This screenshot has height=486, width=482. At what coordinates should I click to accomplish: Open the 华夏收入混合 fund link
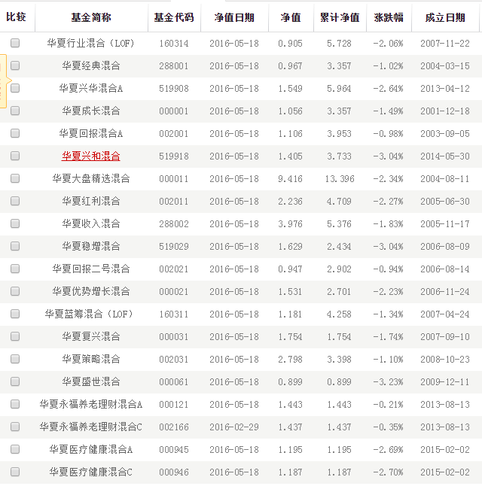click(x=91, y=223)
